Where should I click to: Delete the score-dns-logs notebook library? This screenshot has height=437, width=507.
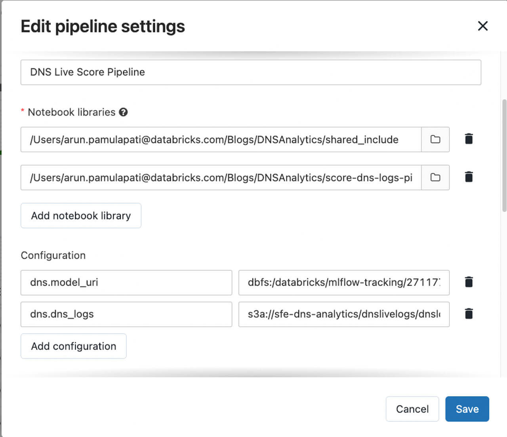[x=469, y=177]
